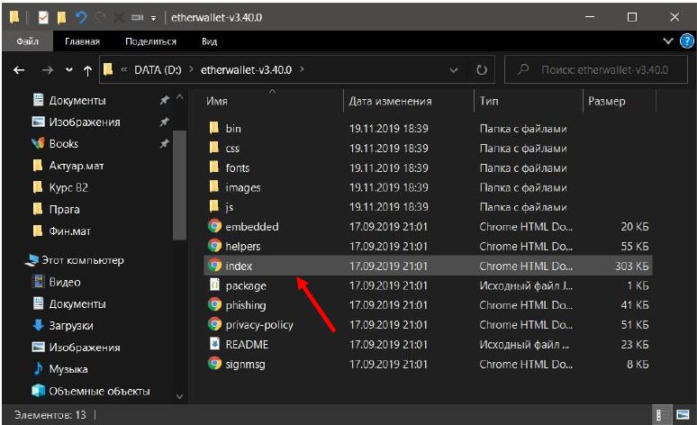Click the search field for etherwallet-v3.40.0
Image resolution: width=697 pixels, height=425 pixels.
(599, 69)
